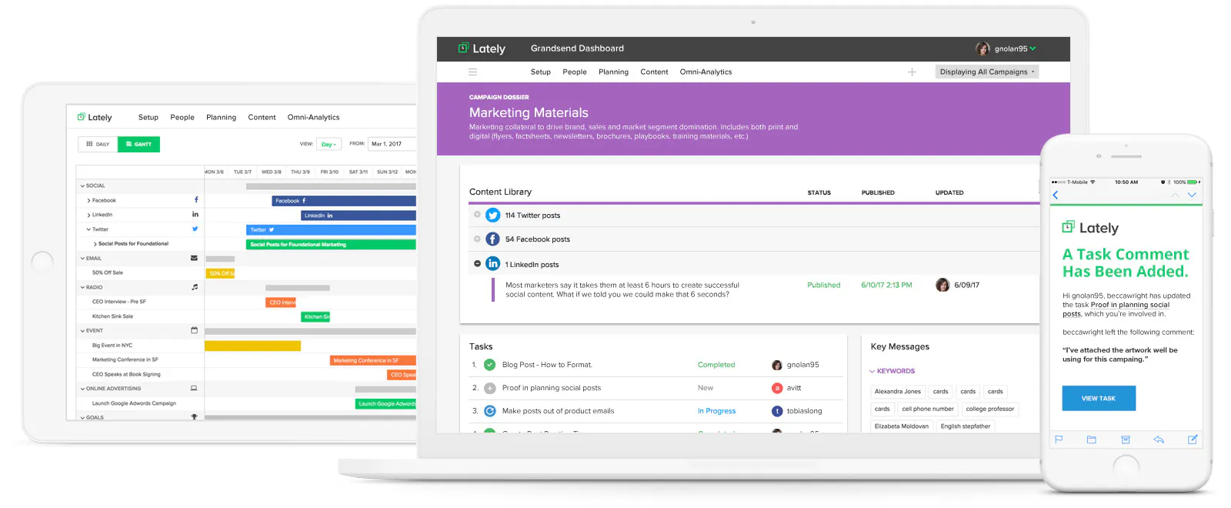This screenshot has height=508, width=1231.
Task: Open the Content menu in the laptop navigation
Action: click(654, 72)
